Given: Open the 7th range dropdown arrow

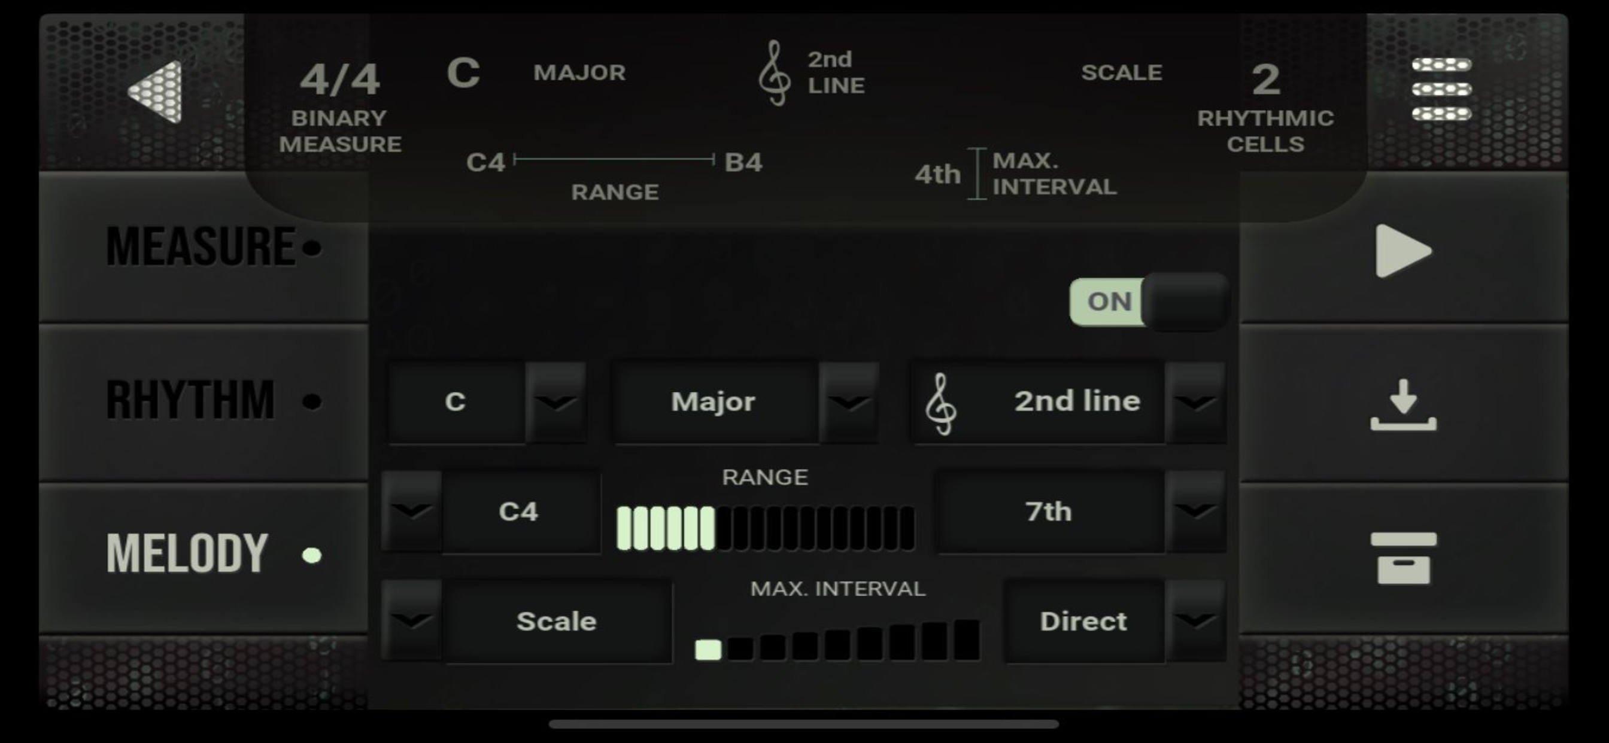Looking at the screenshot, I should (x=1194, y=511).
